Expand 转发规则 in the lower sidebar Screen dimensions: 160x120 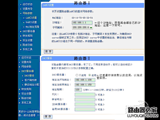[26, 89]
